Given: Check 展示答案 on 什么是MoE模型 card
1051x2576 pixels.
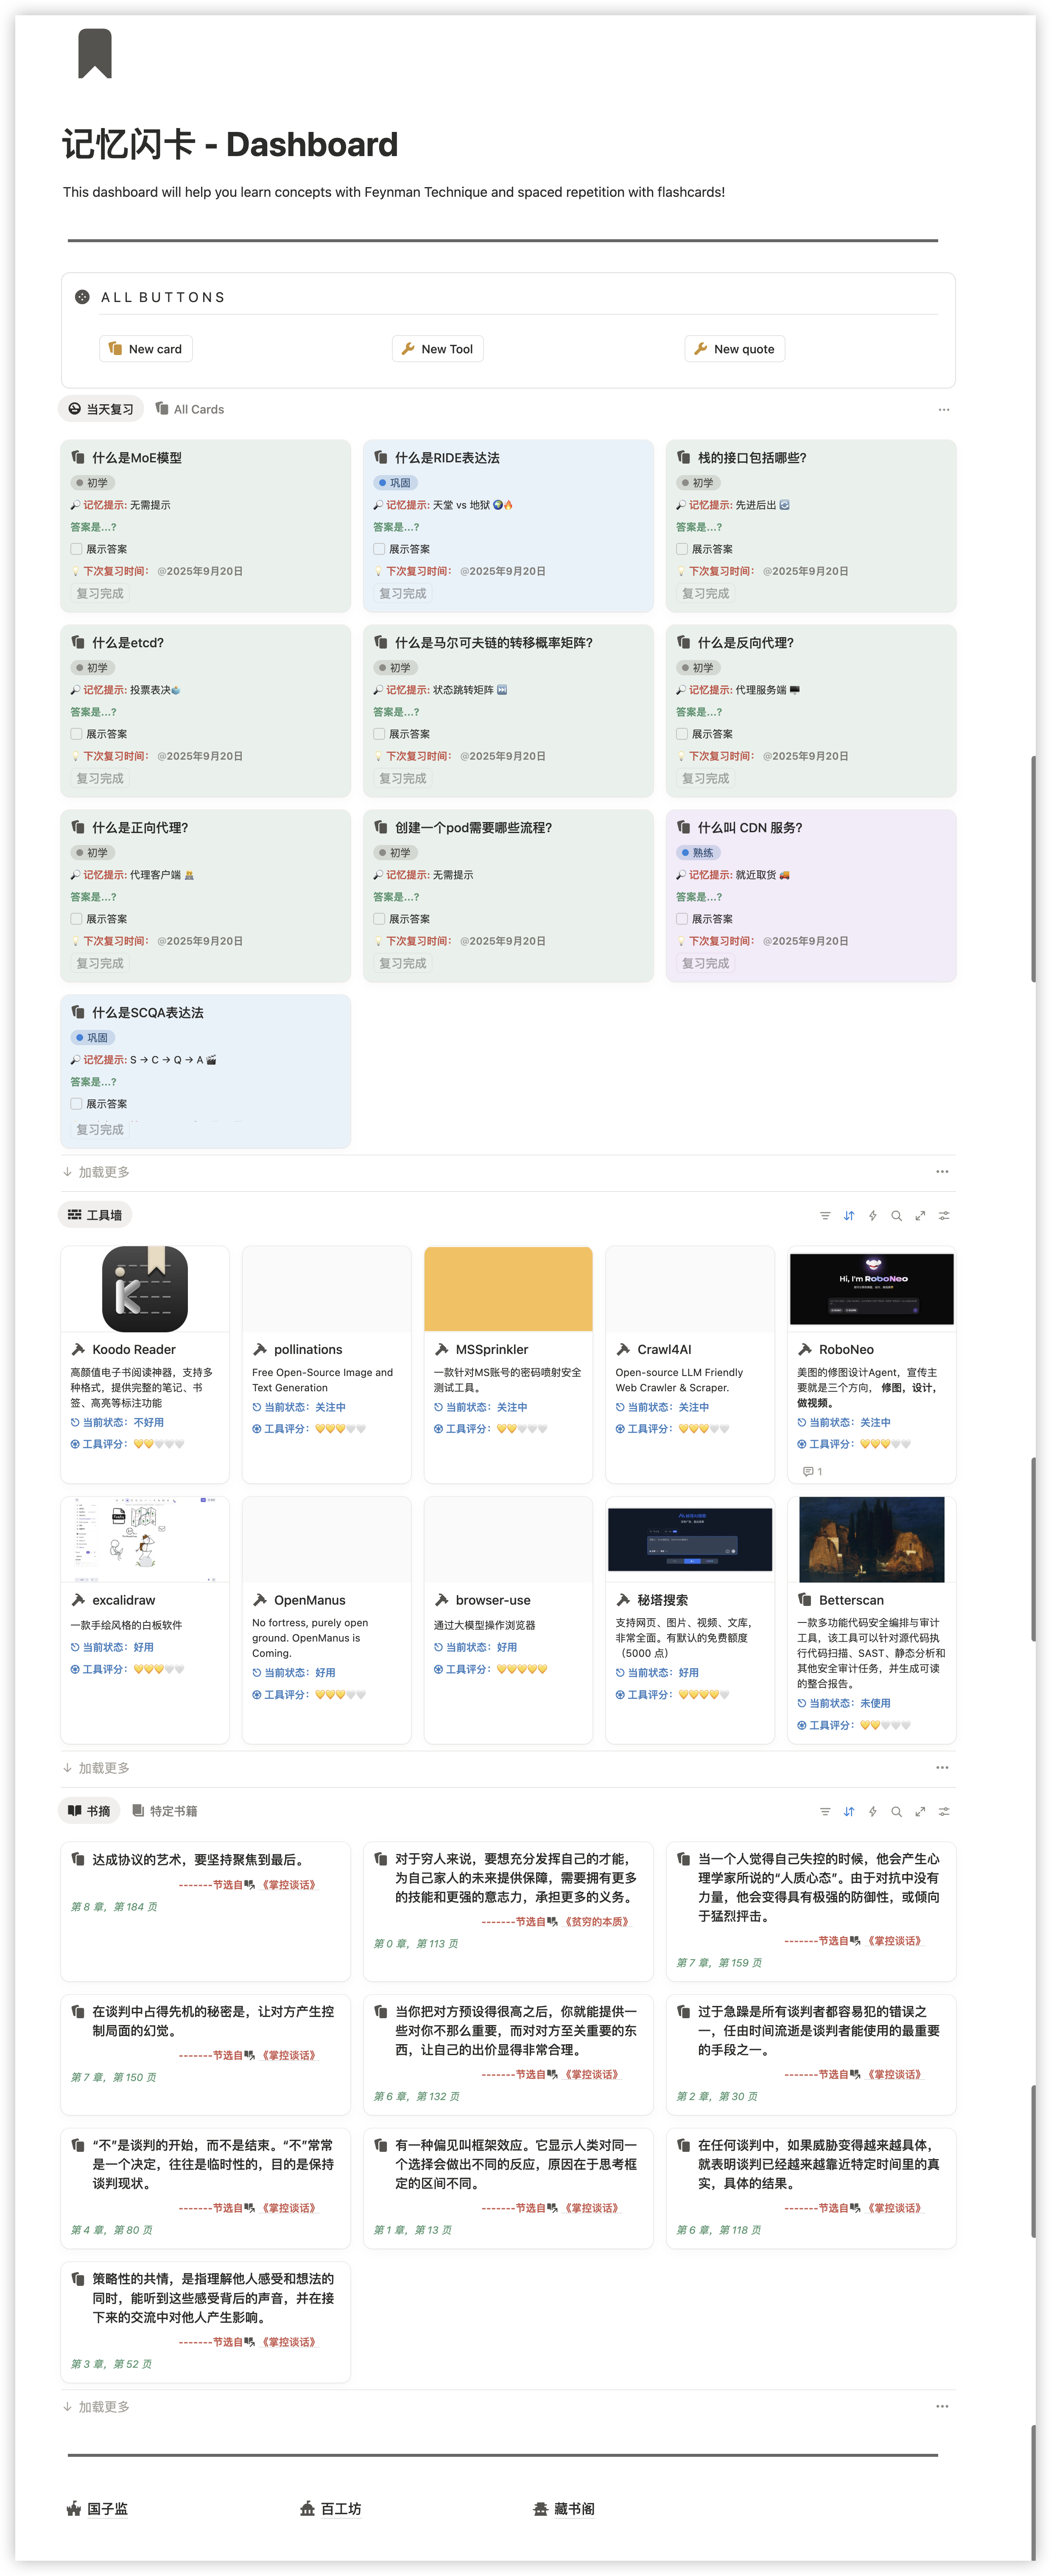Looking at the screenshot, I should pyautogui.click(x=76, y=549).
